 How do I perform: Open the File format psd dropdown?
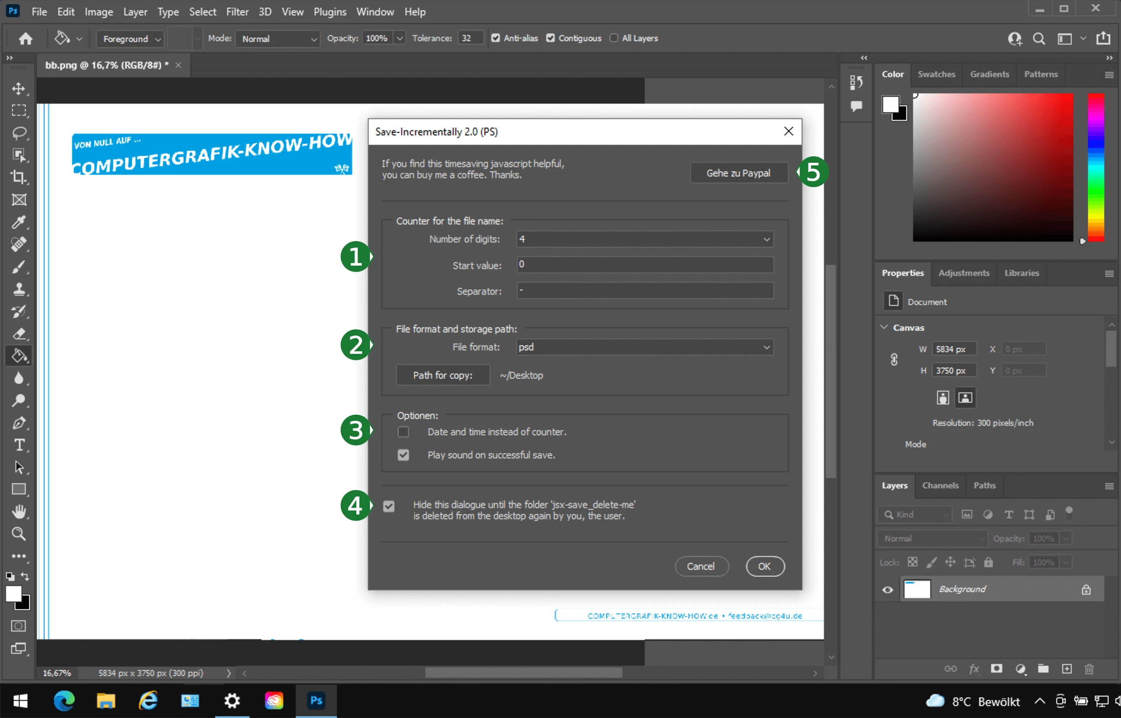point(645,347)
